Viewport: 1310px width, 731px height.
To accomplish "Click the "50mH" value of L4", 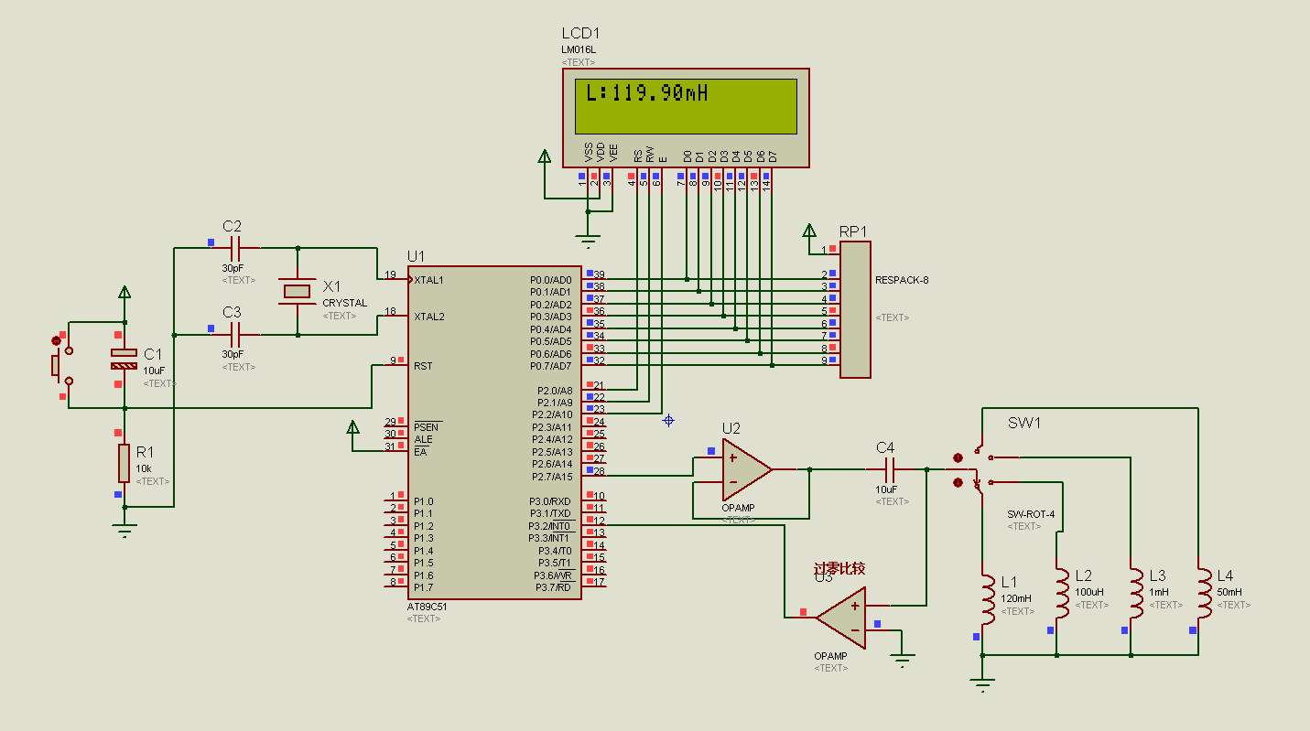I will click(1229, 592).
